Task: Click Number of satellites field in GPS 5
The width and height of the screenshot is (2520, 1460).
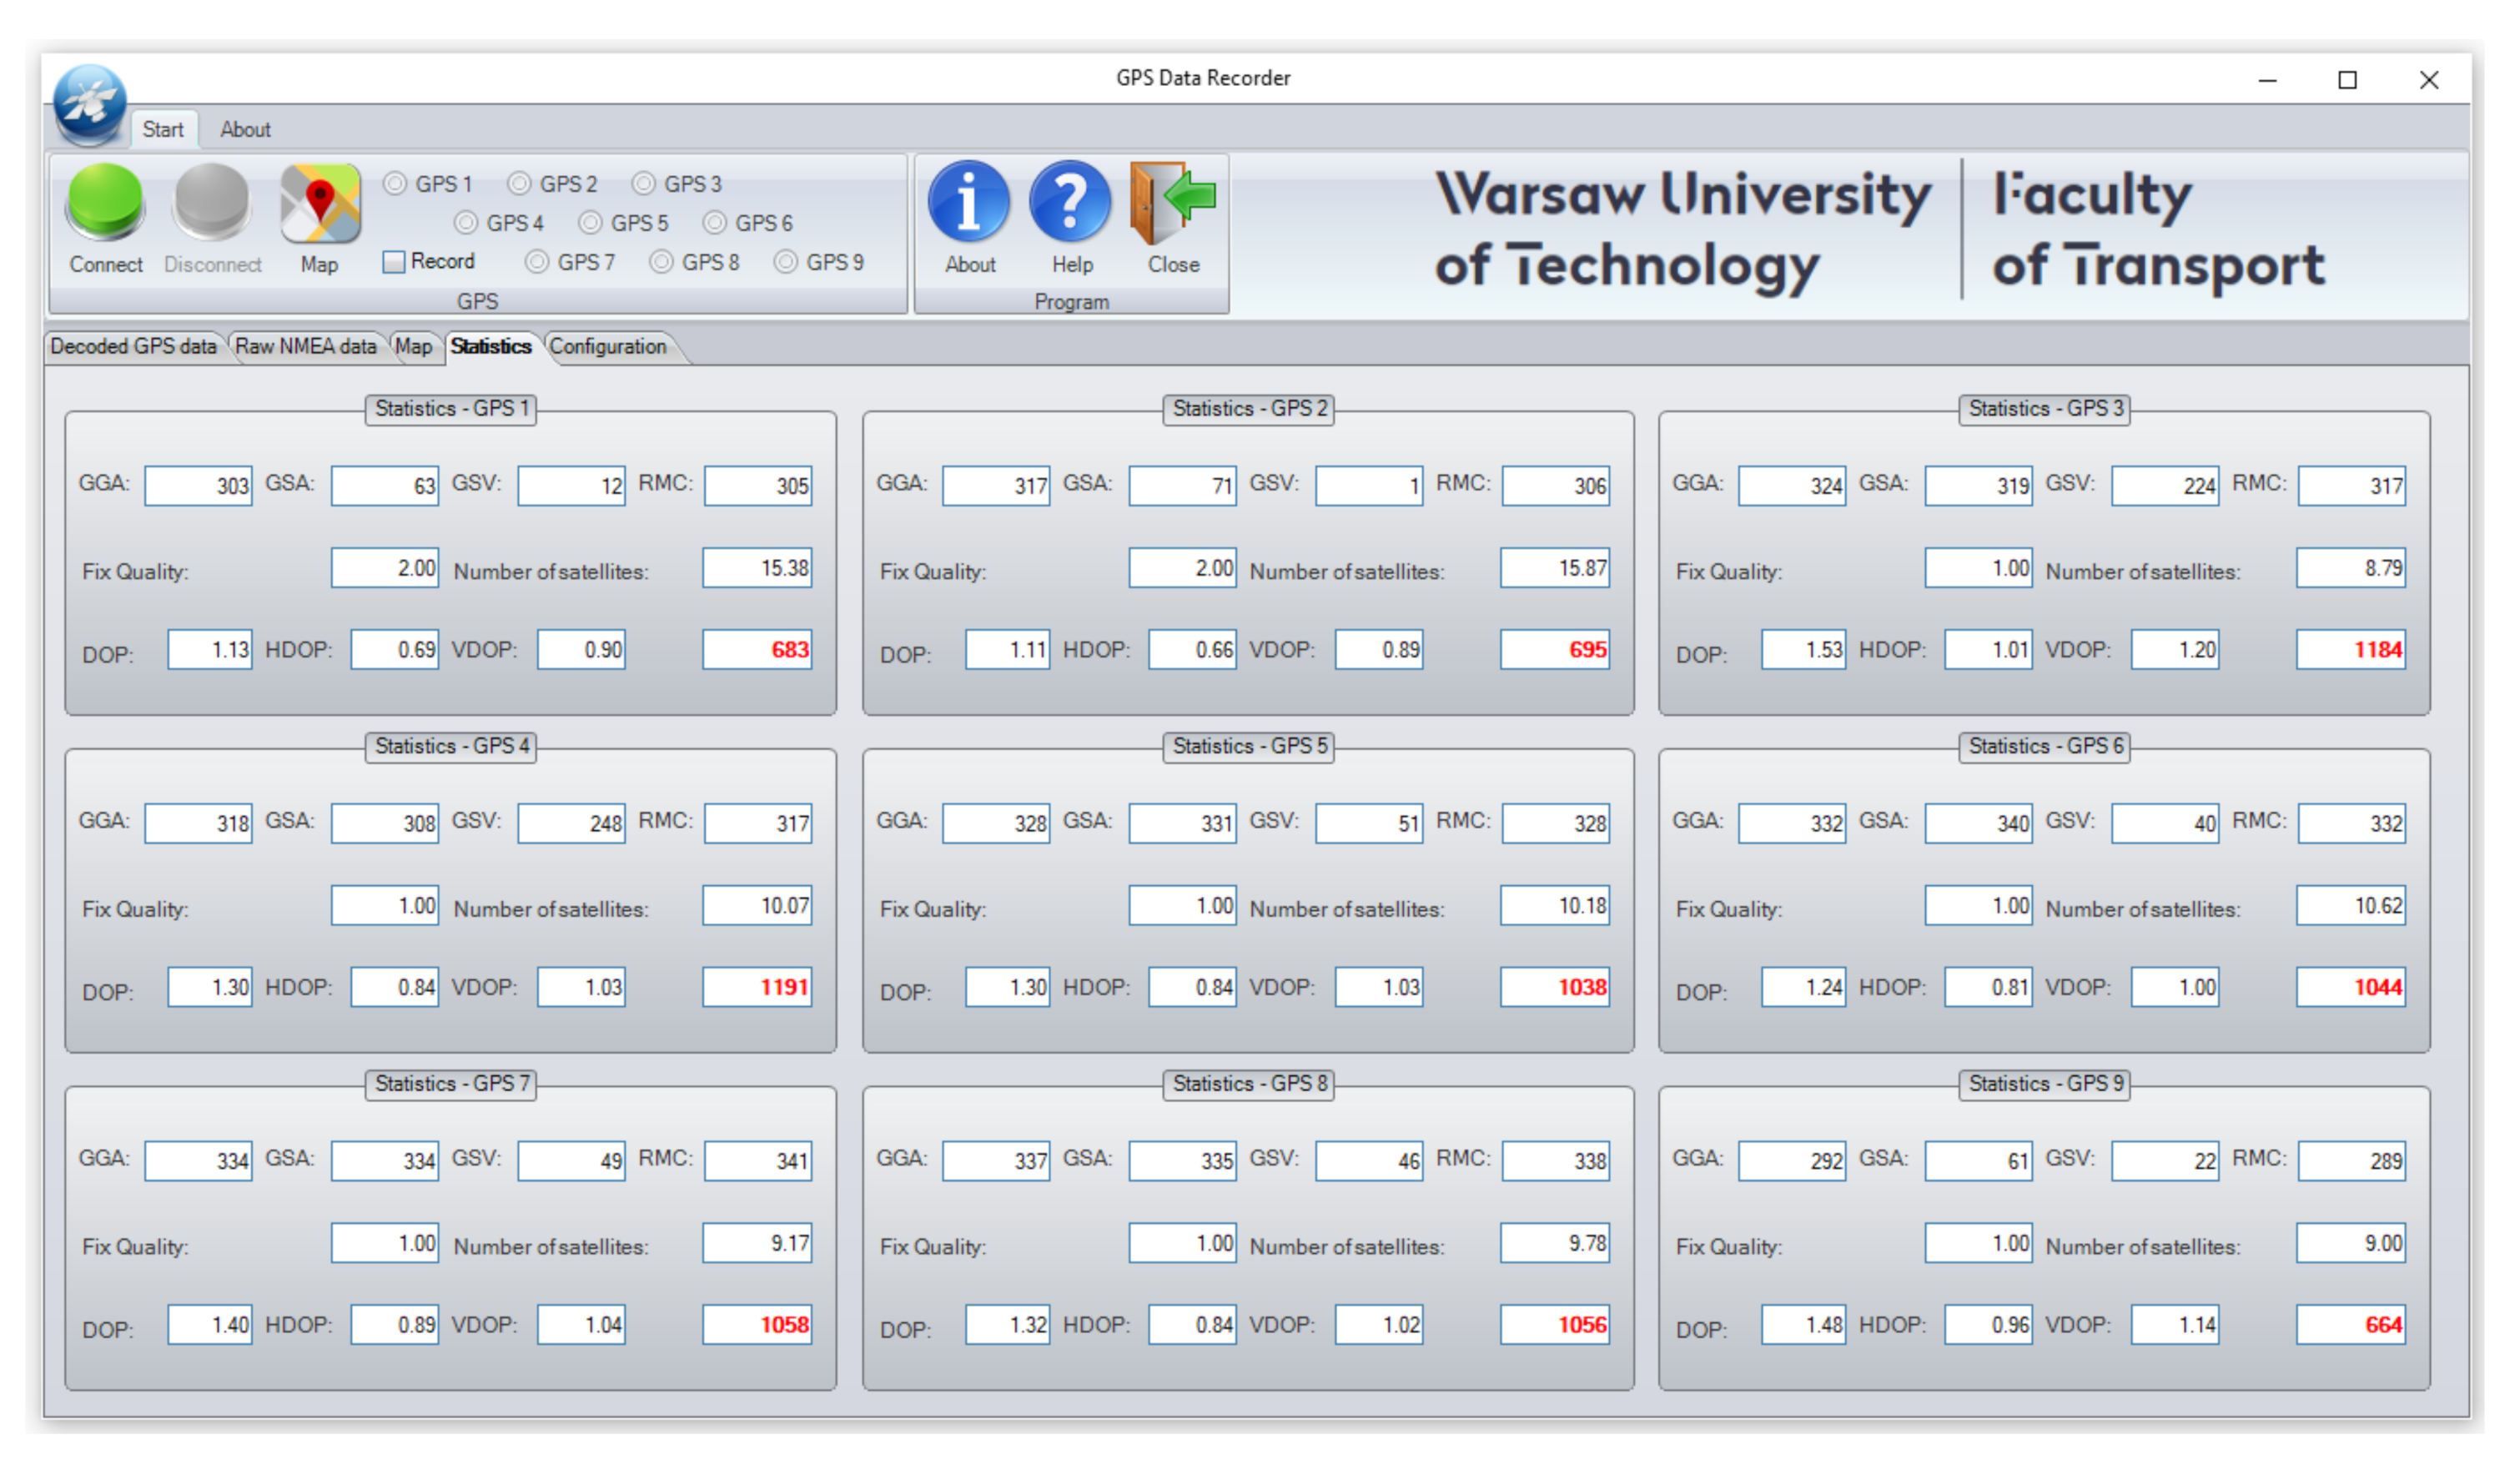Action: [x=1554, y=906]
